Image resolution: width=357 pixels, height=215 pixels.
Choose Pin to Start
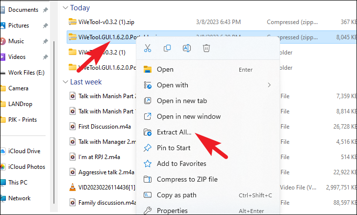(207, 148)
